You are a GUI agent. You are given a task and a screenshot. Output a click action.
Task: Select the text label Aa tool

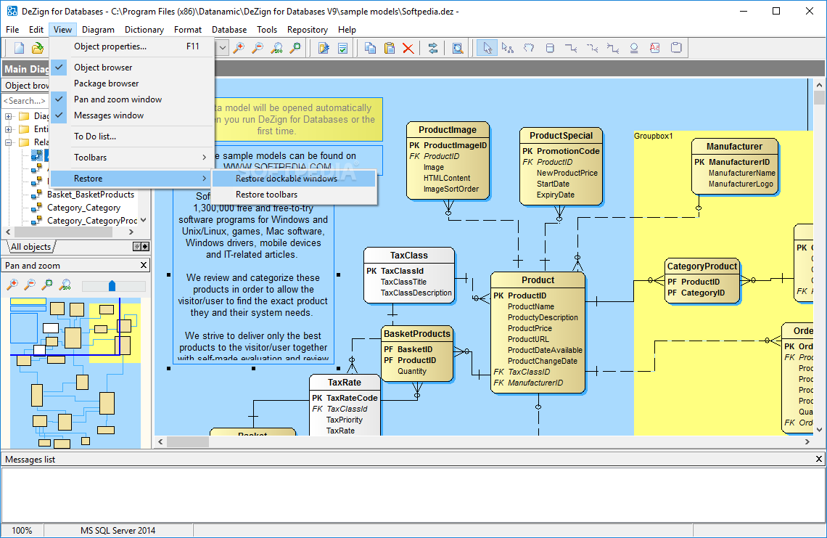coord(654,48)
